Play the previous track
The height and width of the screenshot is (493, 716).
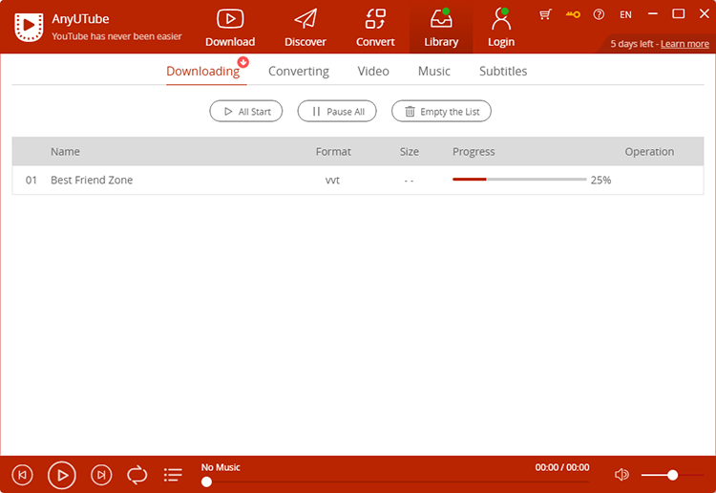pos(22,475)
